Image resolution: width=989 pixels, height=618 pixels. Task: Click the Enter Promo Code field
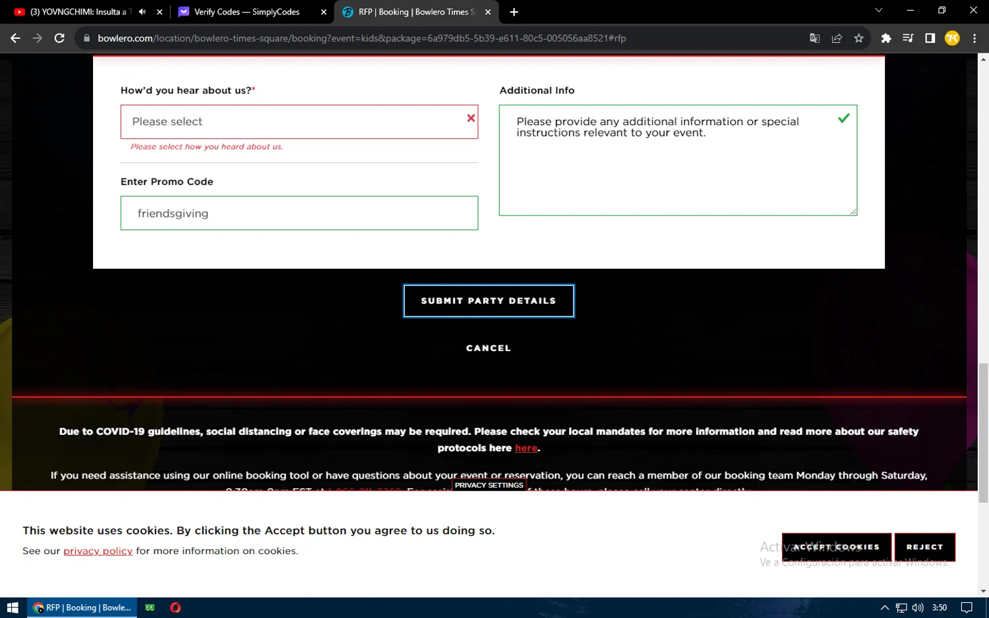click(299, 213)
